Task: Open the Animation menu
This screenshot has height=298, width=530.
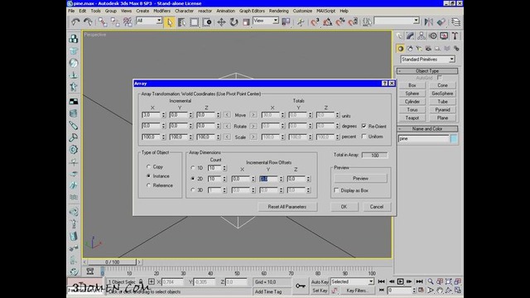Action: point(225,11)
